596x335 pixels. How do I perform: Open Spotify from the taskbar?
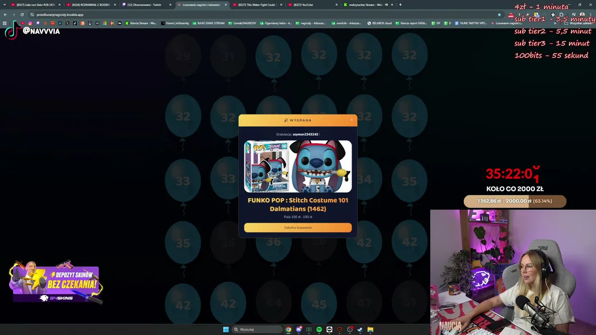[x=319, y=329]
